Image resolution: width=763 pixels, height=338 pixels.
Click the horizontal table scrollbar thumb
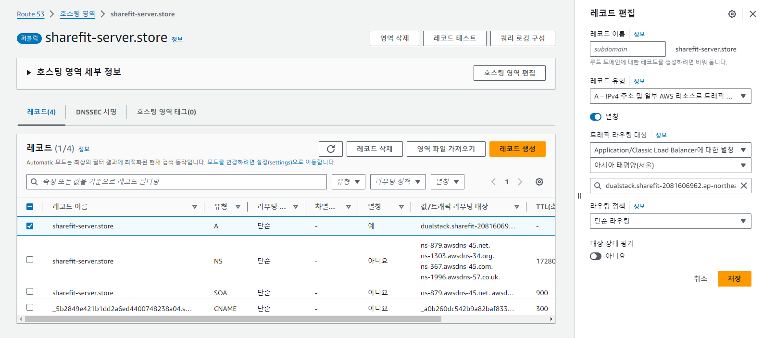click(233, 319)
